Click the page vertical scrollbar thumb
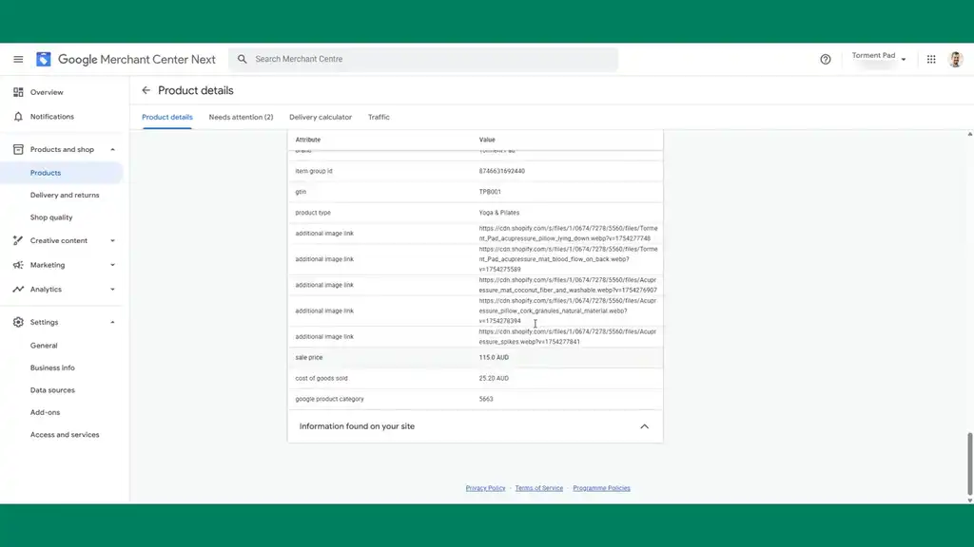The image size is (974, 547). coord(969,463)
